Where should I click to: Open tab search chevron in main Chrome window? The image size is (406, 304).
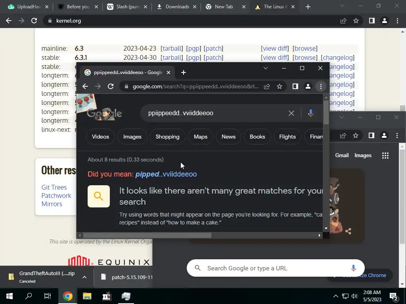pos(342,6)
